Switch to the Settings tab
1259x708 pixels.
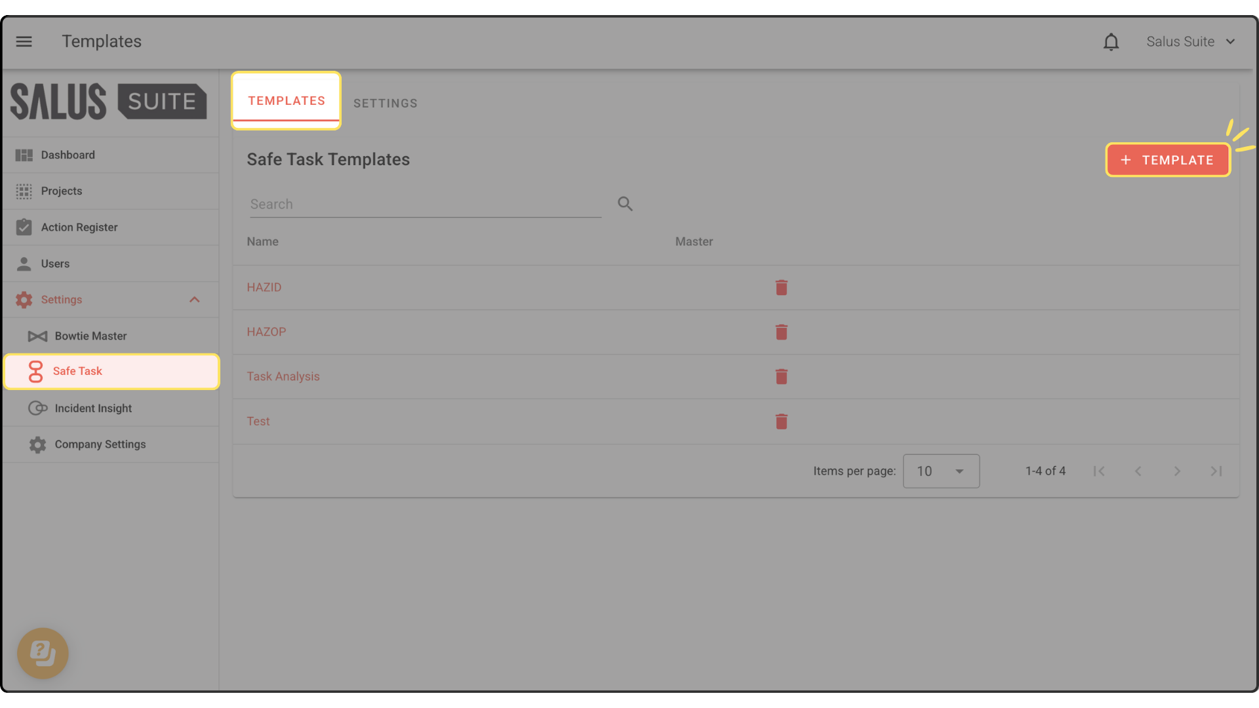coord(385,104)
